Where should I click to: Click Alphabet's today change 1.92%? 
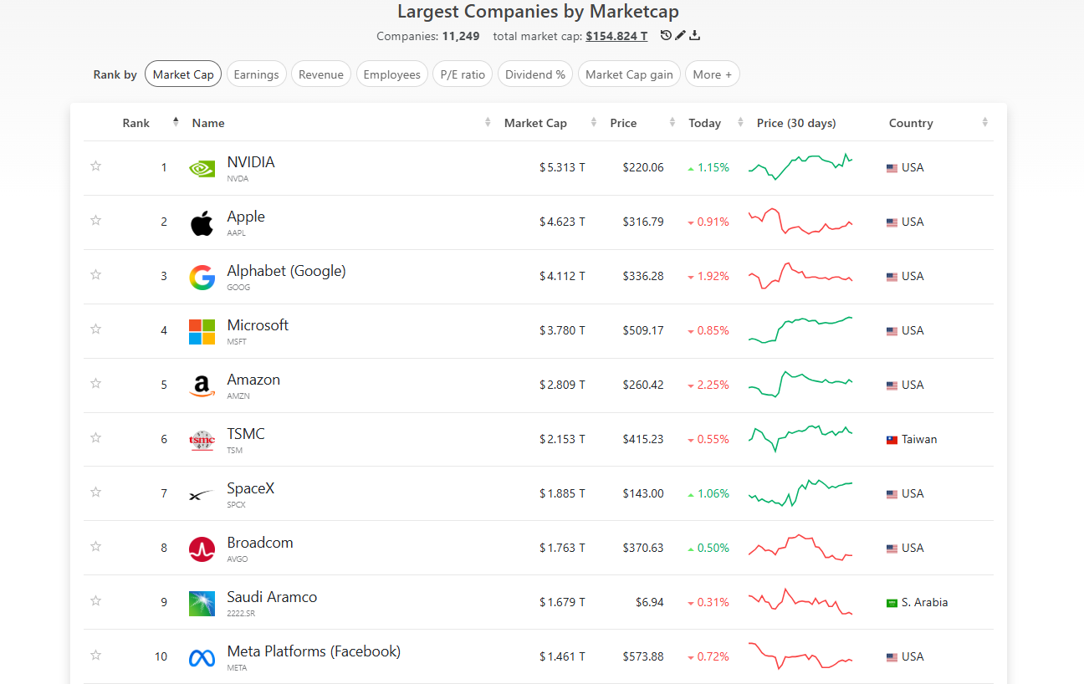point(708,277)
